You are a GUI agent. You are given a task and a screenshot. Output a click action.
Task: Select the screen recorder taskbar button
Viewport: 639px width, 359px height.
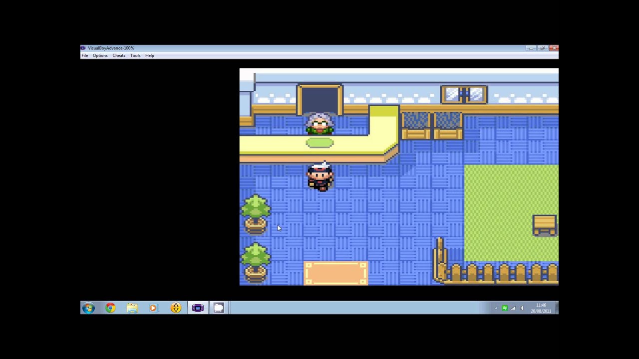(219, 308)
